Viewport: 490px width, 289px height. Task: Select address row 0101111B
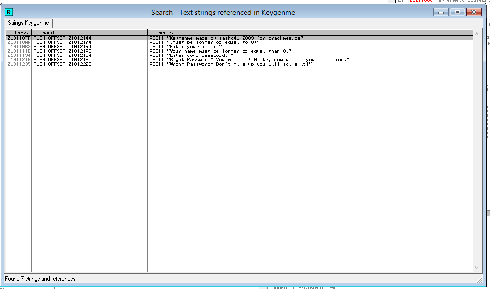(19, 51)
